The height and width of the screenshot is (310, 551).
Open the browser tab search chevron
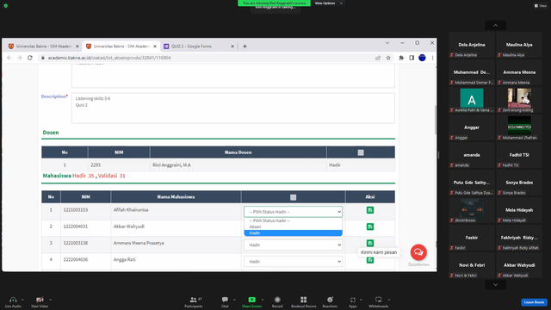click(x=387, y=43)
